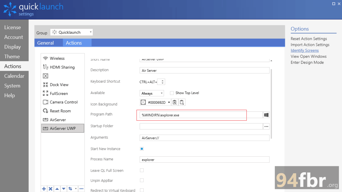The height and width of the screenshot is (192, 342).
Task: Delete selected action with X icon
Action: pyautogui.click(x=50, y=189)
